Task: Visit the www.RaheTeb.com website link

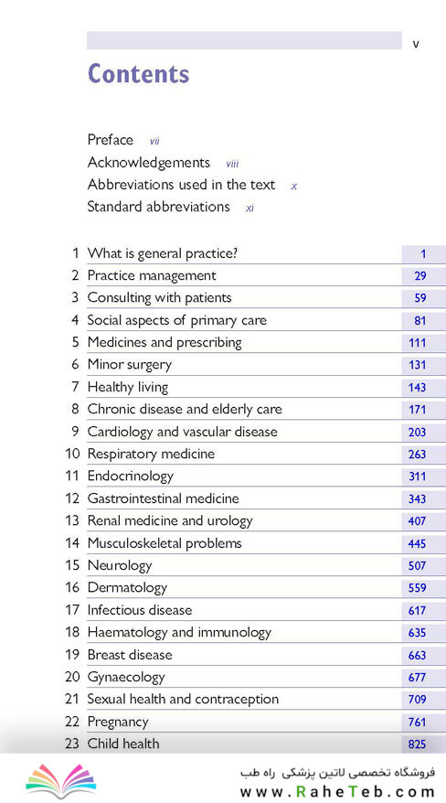Action: pos(337,792)
